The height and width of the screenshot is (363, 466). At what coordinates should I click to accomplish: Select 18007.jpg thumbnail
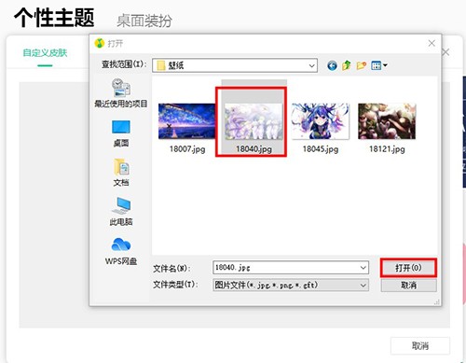pyautogui.click(x=187, y=121)
